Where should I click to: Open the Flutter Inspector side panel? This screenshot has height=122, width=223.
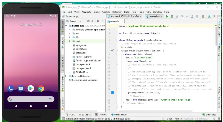(x=219, y=52)
